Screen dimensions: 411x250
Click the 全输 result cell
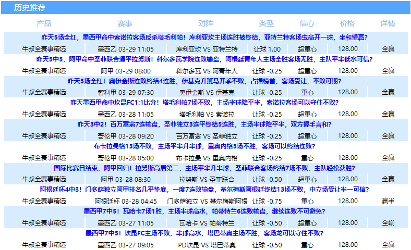[x=388, y=223]
